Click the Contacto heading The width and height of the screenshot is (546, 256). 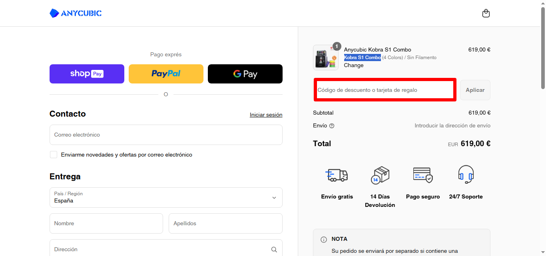pos(68,114)
